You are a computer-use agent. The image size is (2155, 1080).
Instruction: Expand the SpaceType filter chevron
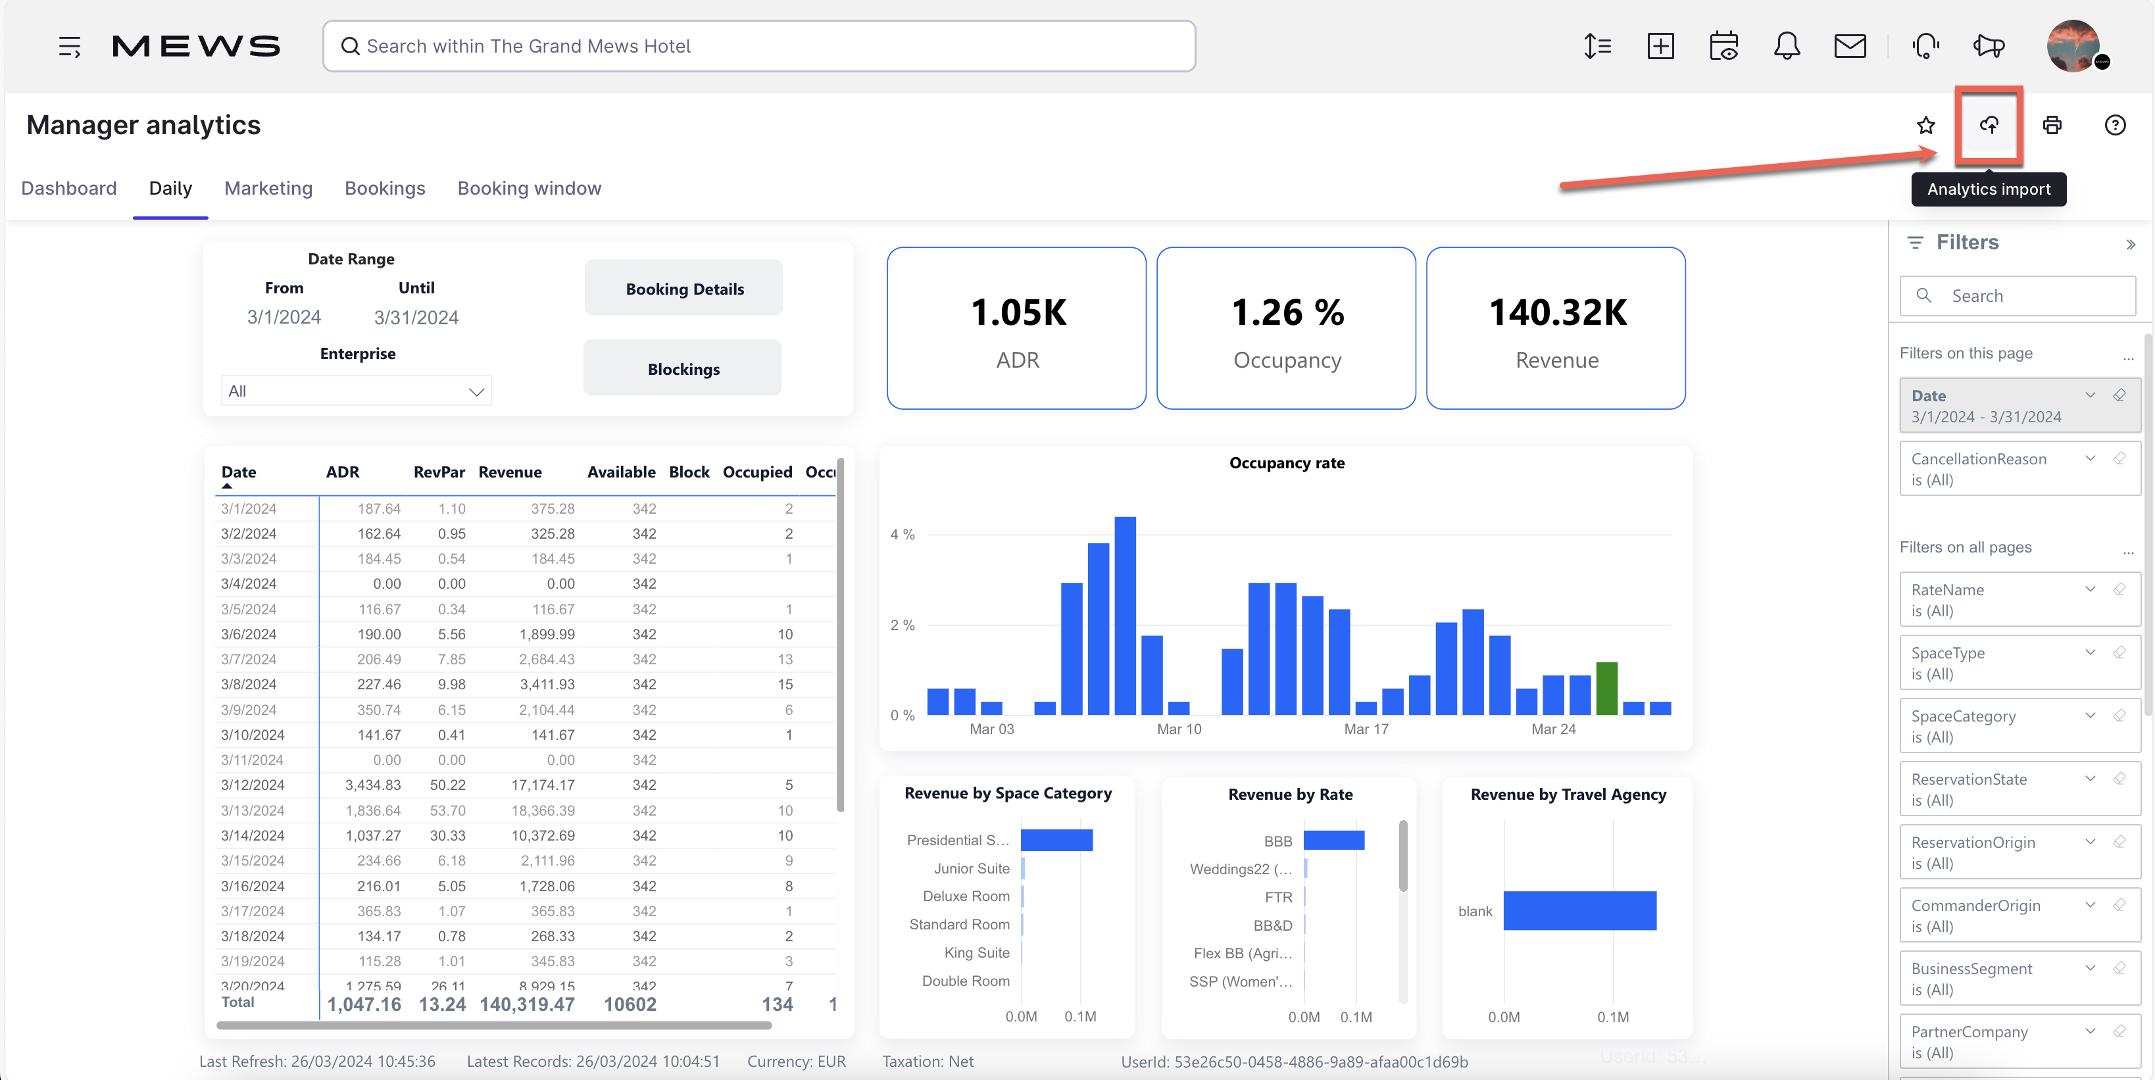pyautogui.click(x=2090, y=652)
